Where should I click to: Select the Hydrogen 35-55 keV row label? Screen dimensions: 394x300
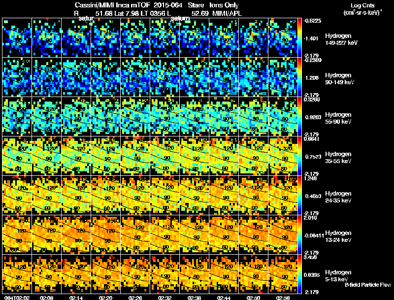[338, 158]
